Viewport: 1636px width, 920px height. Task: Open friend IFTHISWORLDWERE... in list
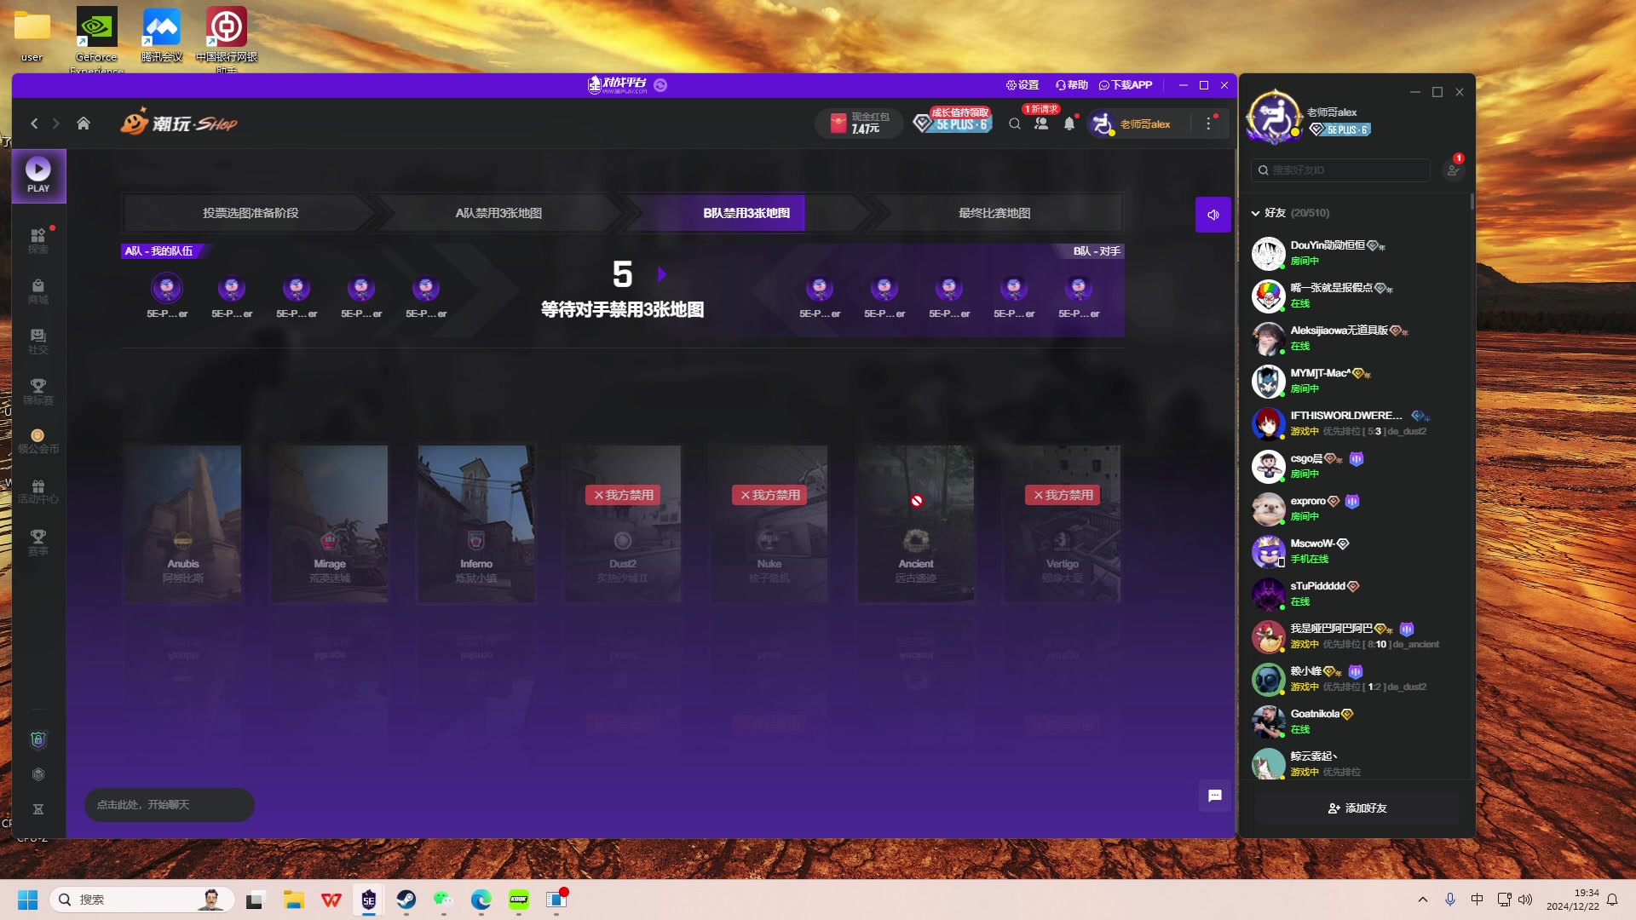[x=1355, y=423]
